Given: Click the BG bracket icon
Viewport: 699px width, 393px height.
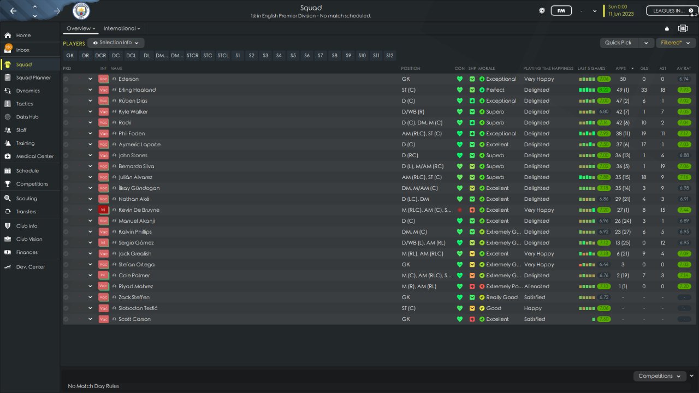Looking at the screenshot, I should point(683,28).
